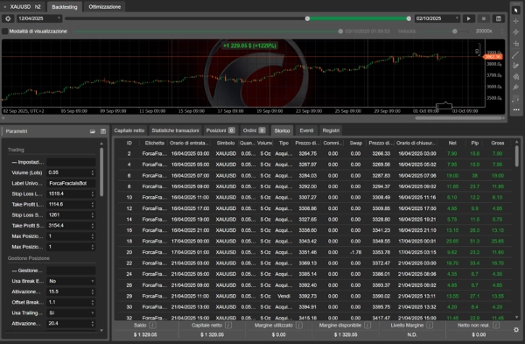Open the Storico tab
This screenshot has height=344, width=525.
283,130
